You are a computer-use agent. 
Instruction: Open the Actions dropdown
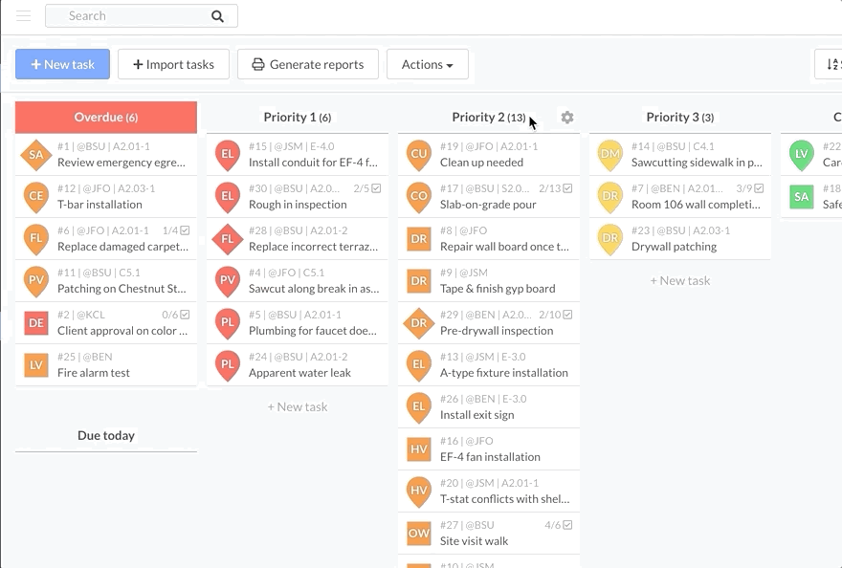click(x=427, y=64)
